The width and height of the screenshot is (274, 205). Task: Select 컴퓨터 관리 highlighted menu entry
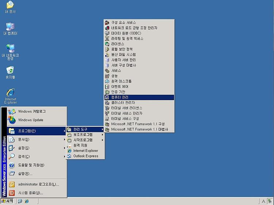click(139, 97)
